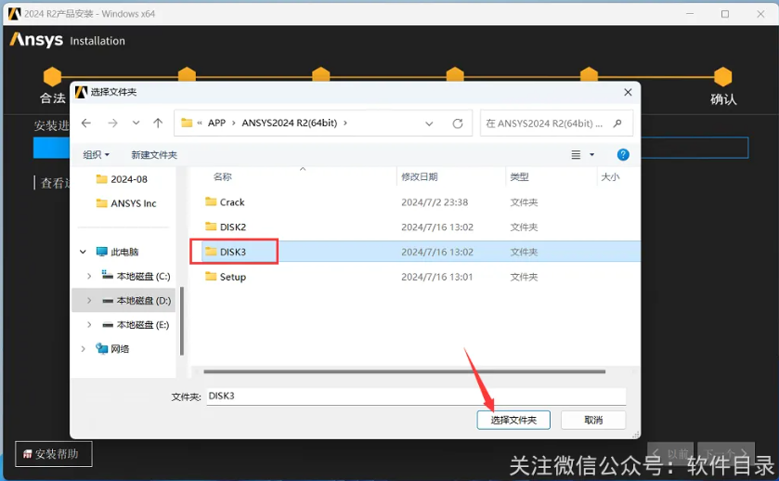
Task: Refresh the current folder listing
Action: [457, 123]
